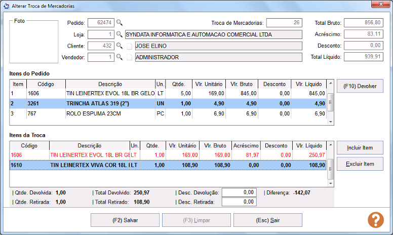Click the code cell 767

[x=46, y=113]
